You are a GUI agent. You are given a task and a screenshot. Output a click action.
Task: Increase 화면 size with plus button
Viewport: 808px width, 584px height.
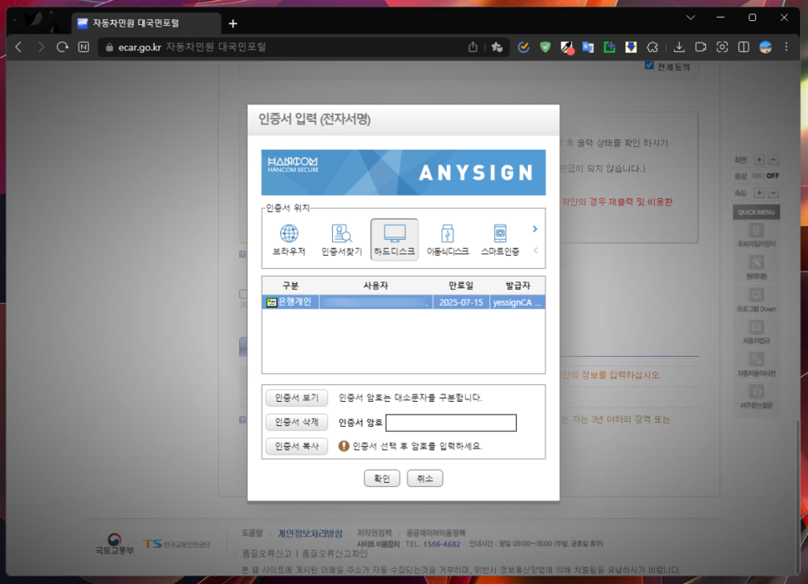(759, 160)
